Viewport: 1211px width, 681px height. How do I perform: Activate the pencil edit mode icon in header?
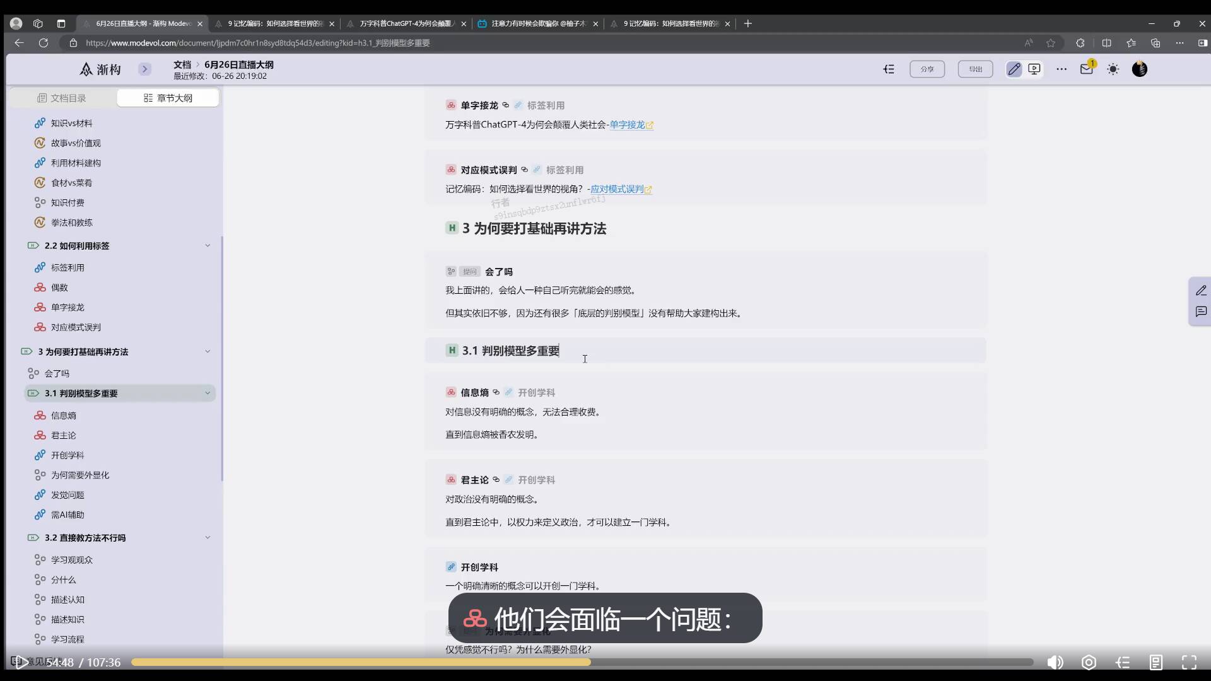1014,69
